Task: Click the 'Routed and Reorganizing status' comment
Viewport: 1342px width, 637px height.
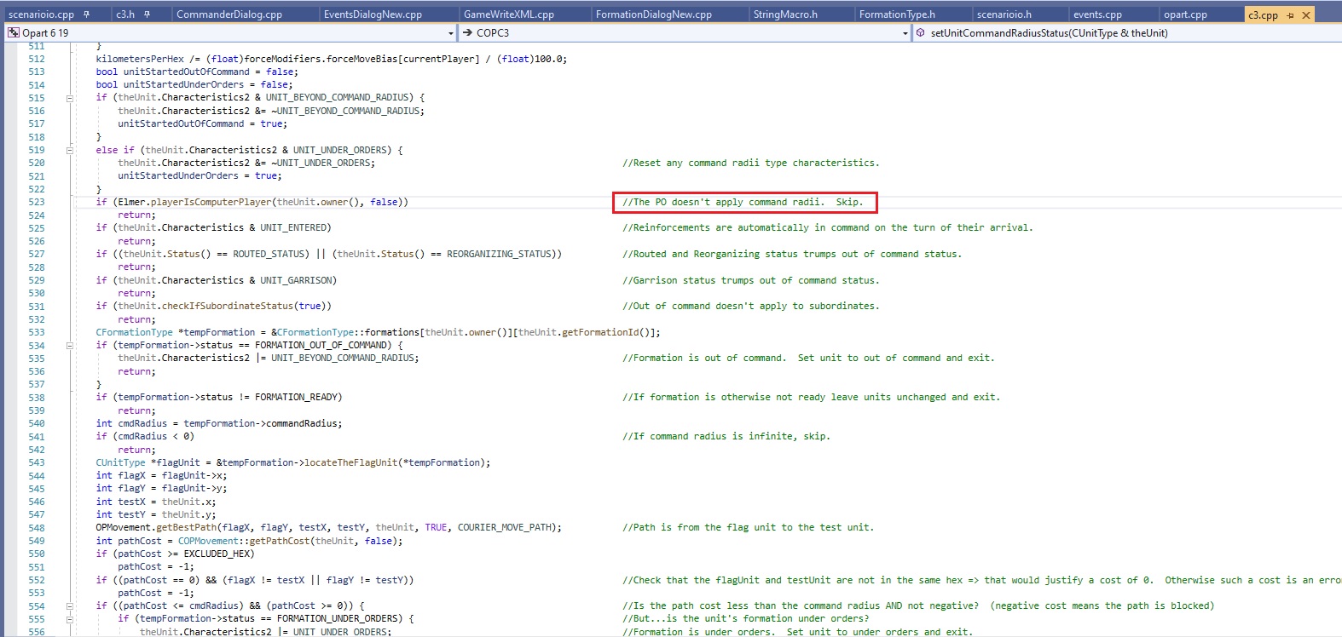Action: (x=792, y=254)
